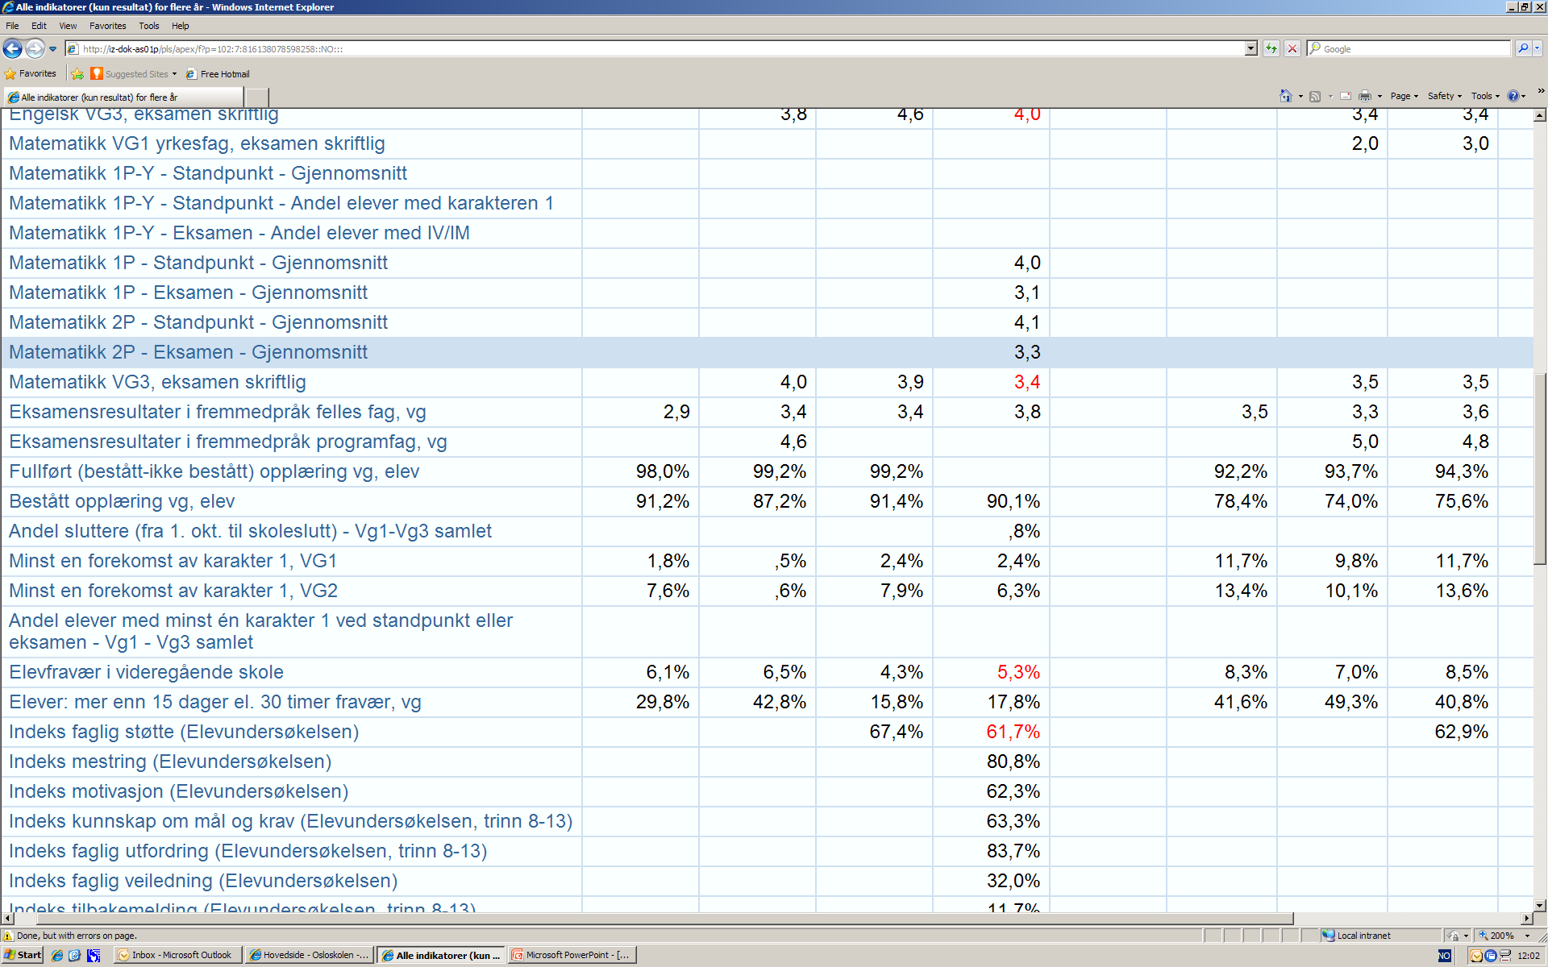The image size is (1548, 967).
Task: Click the Add to Favorites Bar icon
Action: click(x=77, y=74)
